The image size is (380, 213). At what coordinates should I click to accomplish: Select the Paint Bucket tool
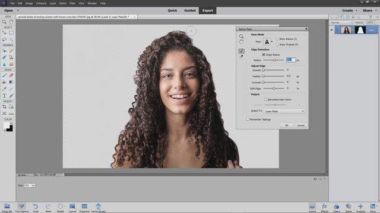(4, 82)
